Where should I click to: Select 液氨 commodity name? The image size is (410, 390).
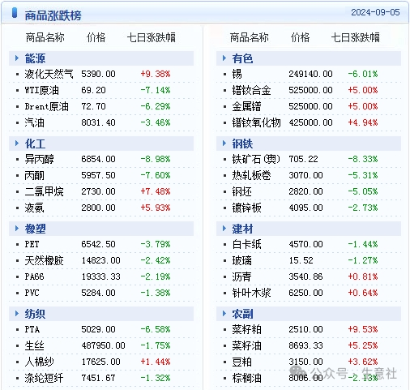(34, 208)
